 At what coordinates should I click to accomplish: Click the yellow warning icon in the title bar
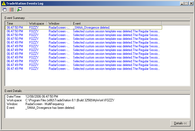[x=4, y=3]
